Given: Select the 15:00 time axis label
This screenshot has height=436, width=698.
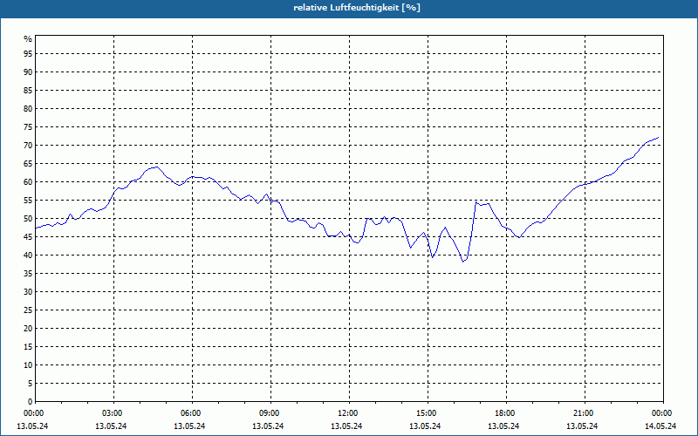Looking at the screenshot, I should (426, 413).
